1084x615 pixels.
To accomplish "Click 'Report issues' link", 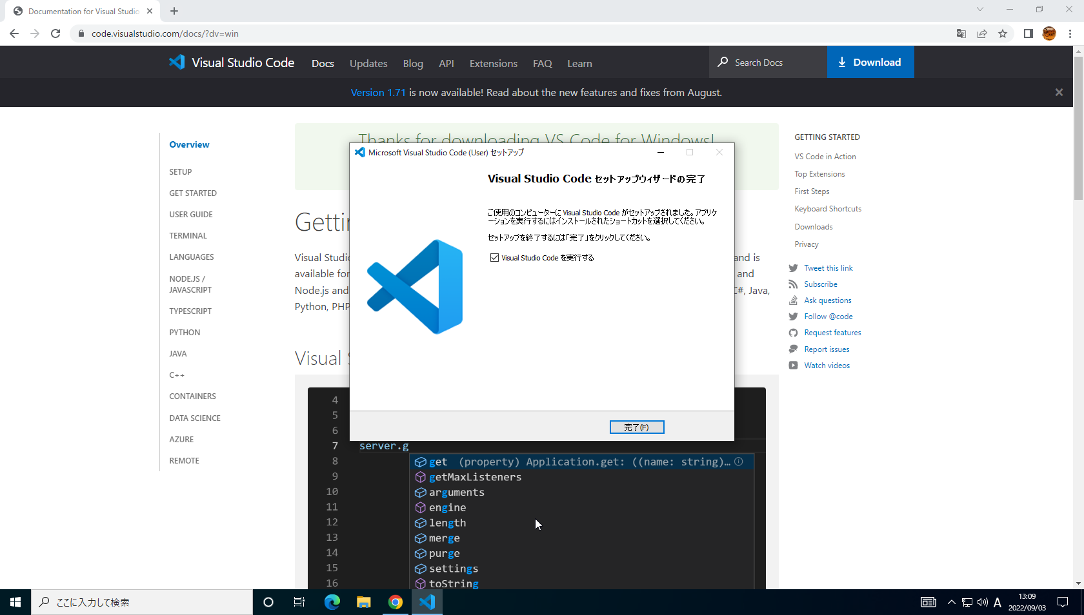I will pyautogui.click(x=827, y=349).
